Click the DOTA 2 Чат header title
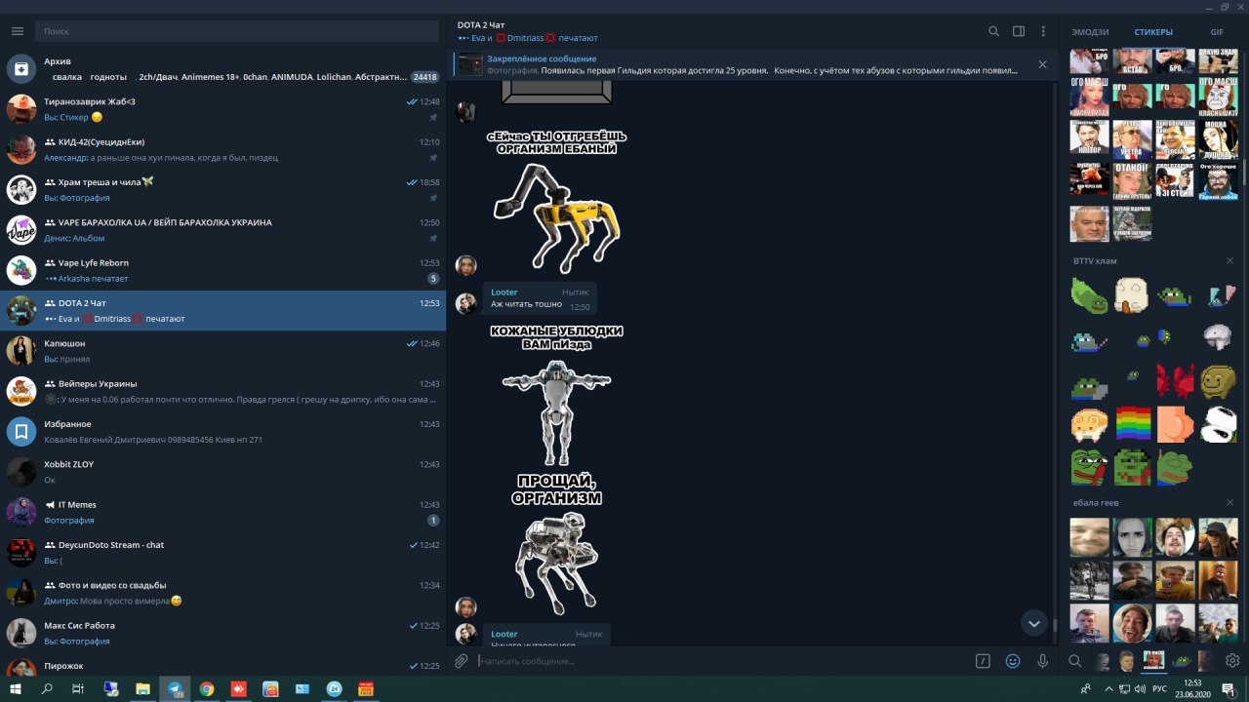 [x=480, y=24]
